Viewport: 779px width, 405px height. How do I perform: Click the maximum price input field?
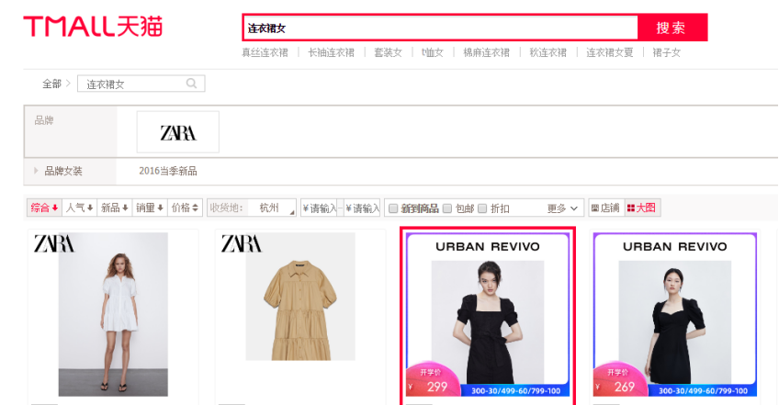[362, 208]
